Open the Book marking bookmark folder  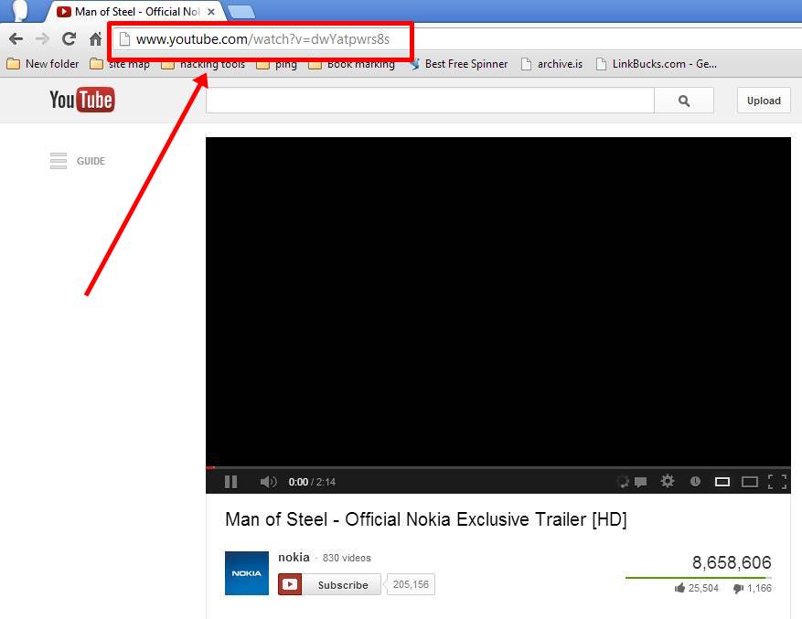coord(351,64)
